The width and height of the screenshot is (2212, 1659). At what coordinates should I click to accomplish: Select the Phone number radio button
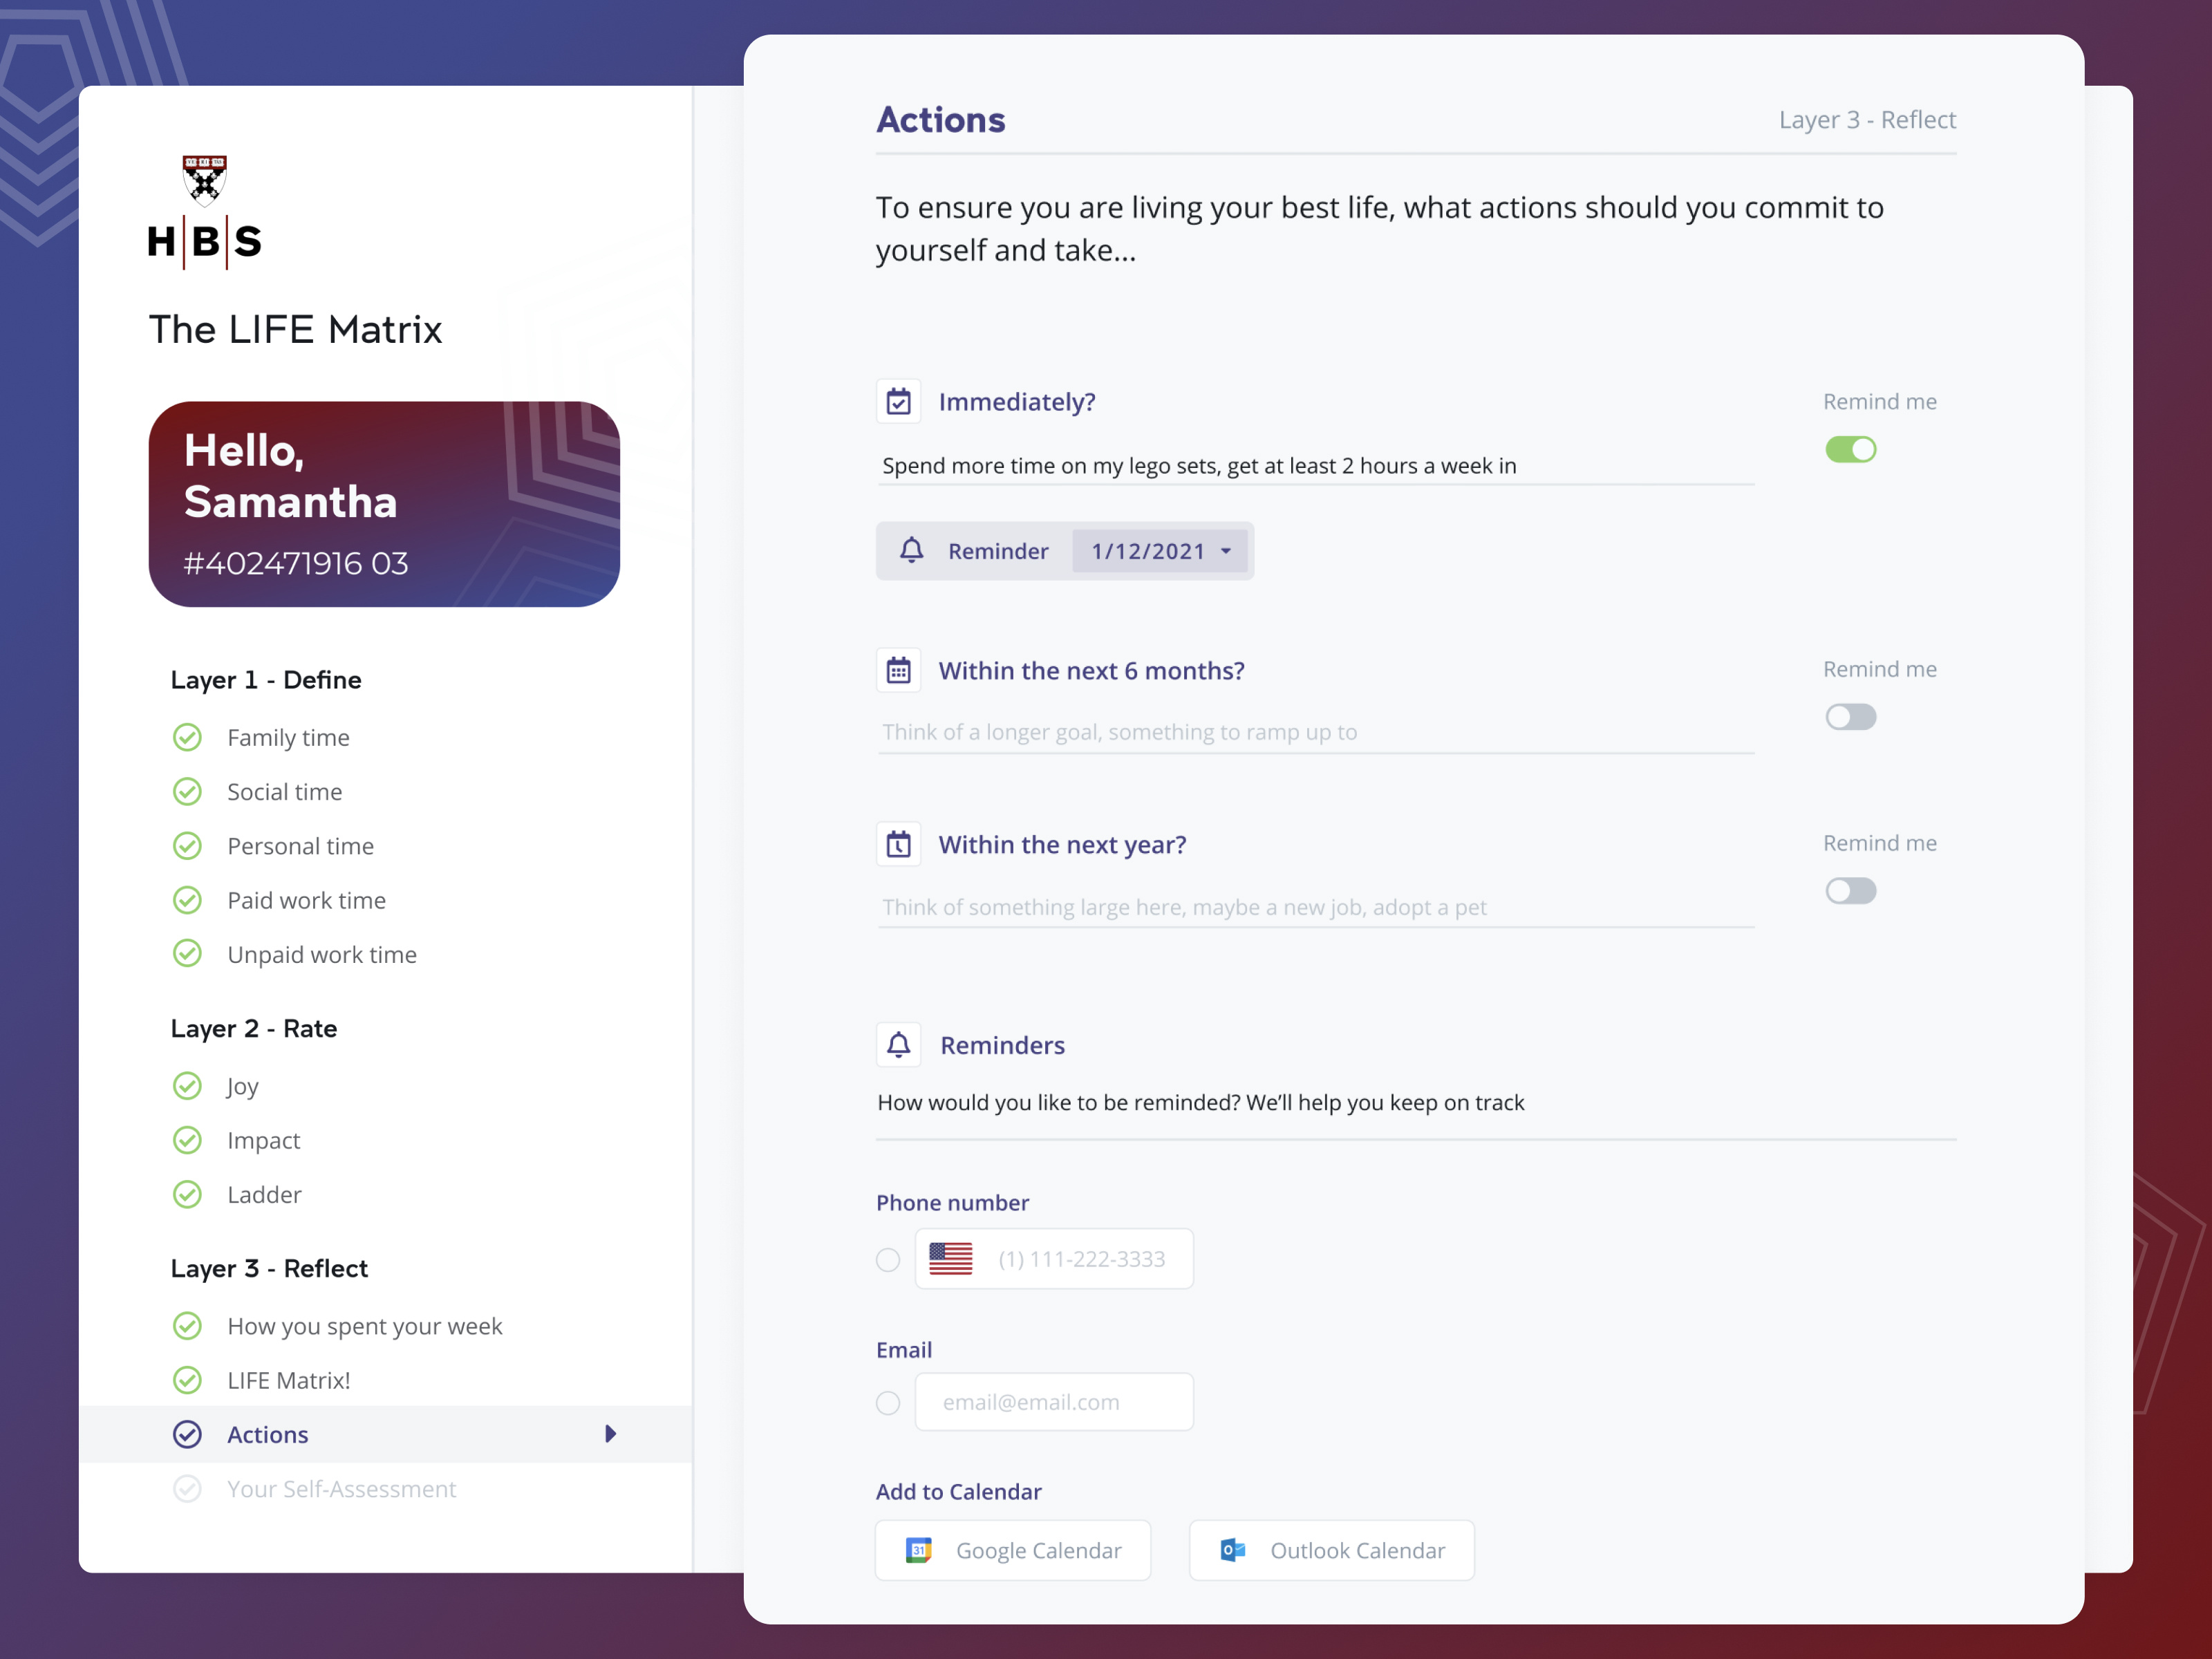(x=888, y=1260)
